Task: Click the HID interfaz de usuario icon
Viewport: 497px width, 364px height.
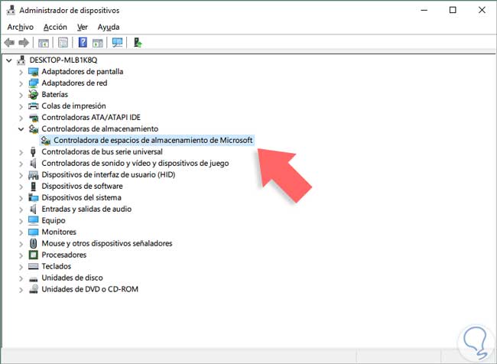Action: (x=34, y=174)
